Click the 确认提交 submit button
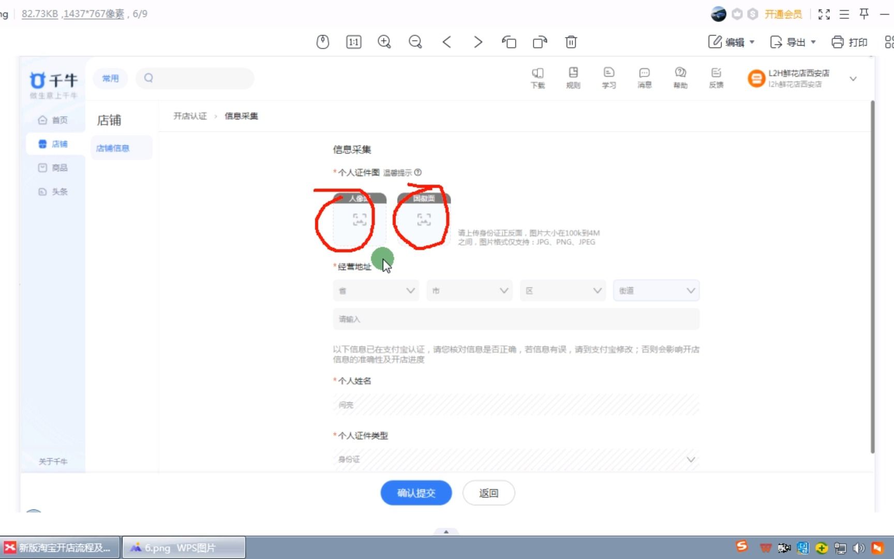 tap(416, 493)
